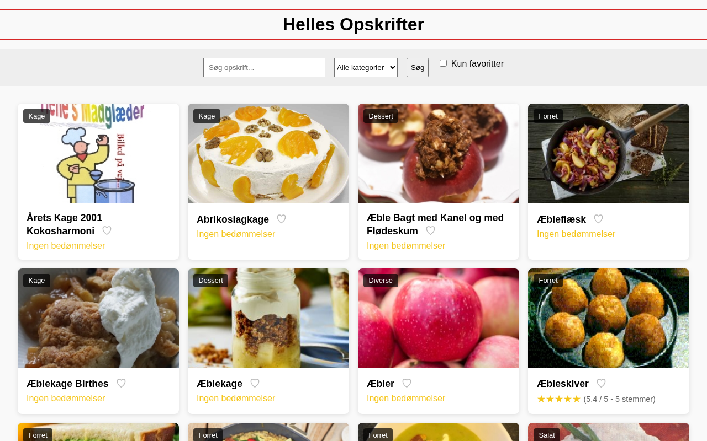Select the Dessert tag on baked apple image

[381, 116]
